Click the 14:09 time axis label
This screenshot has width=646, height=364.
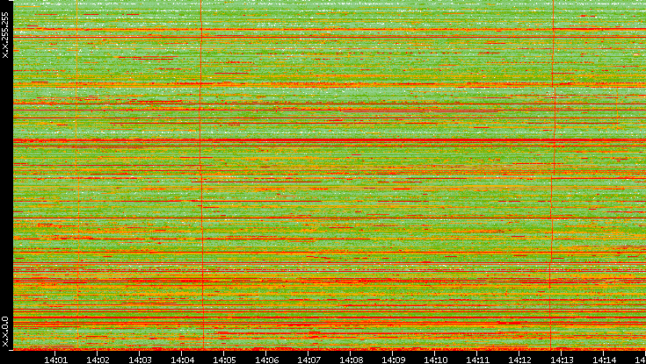[x=393, y=360]
